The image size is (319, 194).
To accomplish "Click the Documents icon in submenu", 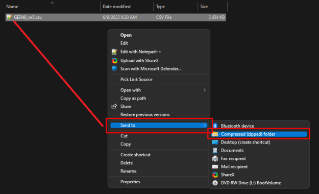I will [215, 150].
